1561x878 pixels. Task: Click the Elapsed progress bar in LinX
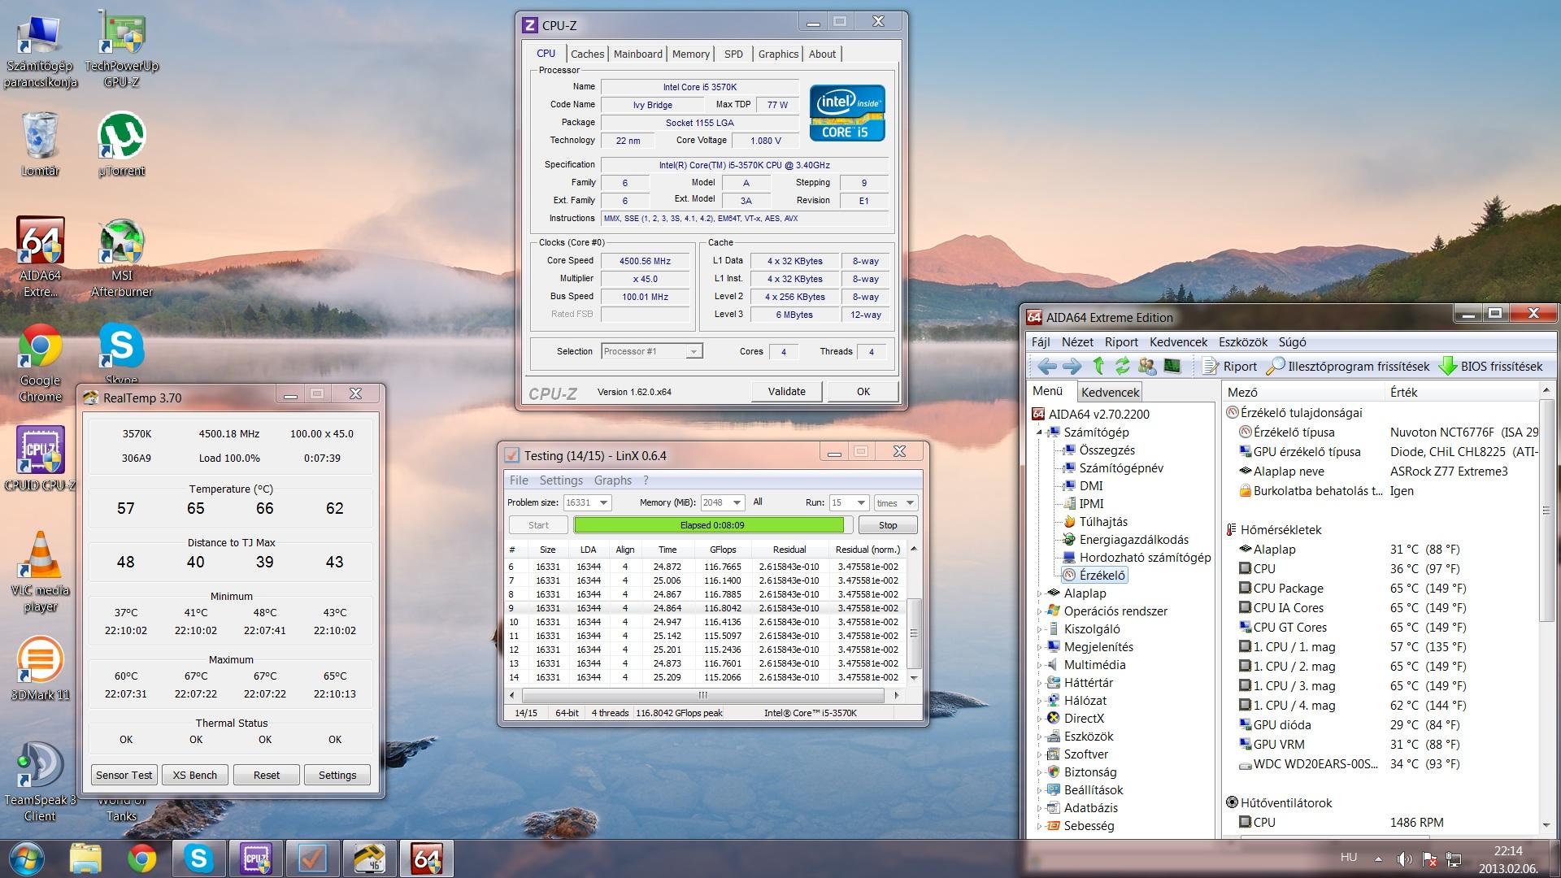(712, 525)
